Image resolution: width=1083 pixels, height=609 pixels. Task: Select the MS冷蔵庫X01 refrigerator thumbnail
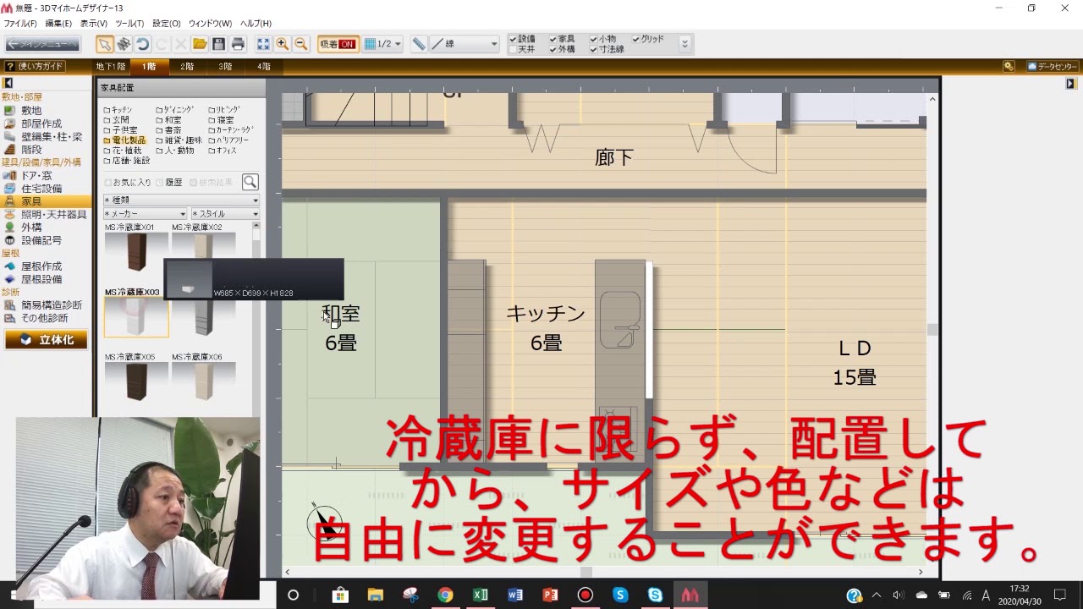(136, 251)
